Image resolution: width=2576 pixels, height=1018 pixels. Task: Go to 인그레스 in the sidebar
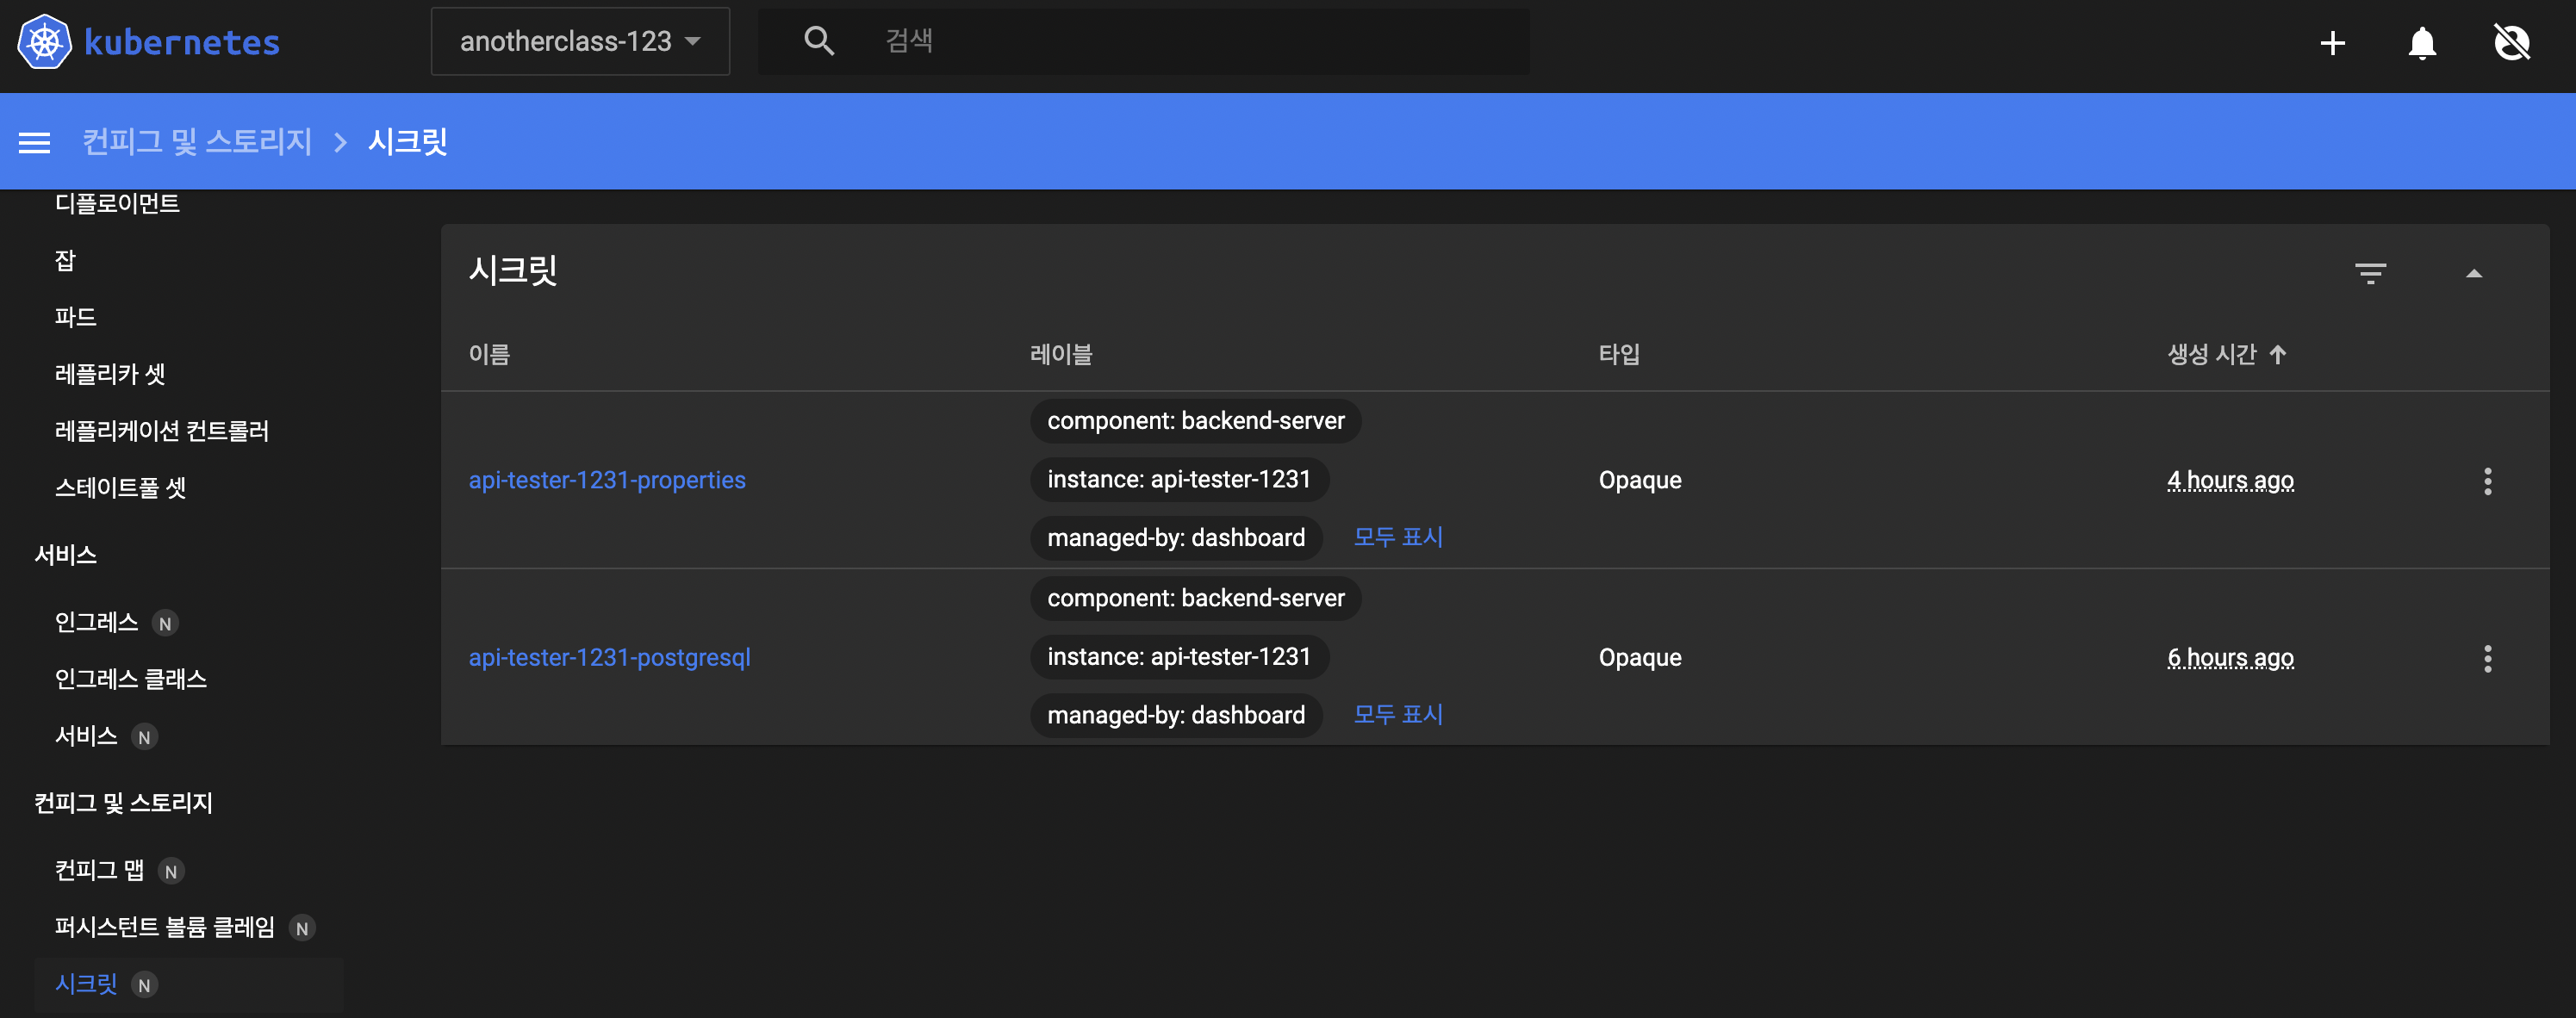point(96,622)
